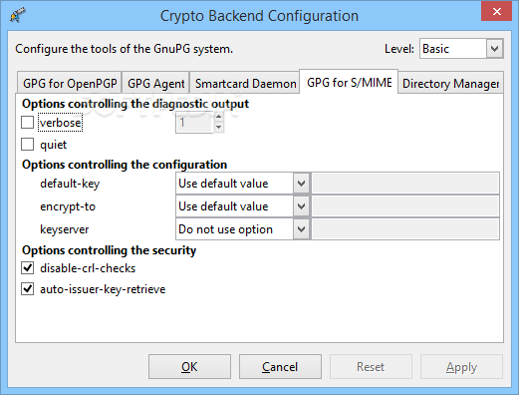Click the Cancel button
The image size is (519, 395).
280,367
